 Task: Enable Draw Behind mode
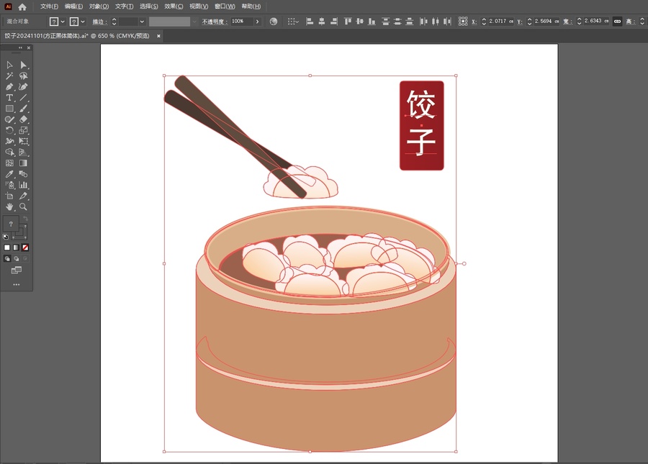pyautogui.click(x=16, y=258)
